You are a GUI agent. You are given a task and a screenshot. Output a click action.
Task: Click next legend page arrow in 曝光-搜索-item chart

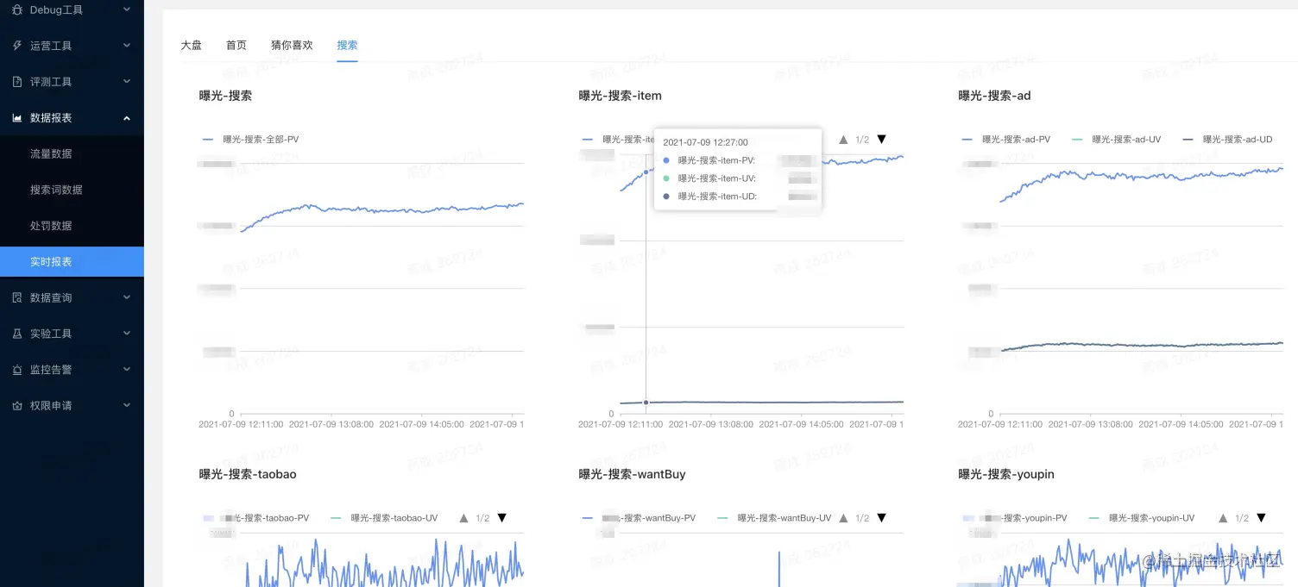click(881, 139)
